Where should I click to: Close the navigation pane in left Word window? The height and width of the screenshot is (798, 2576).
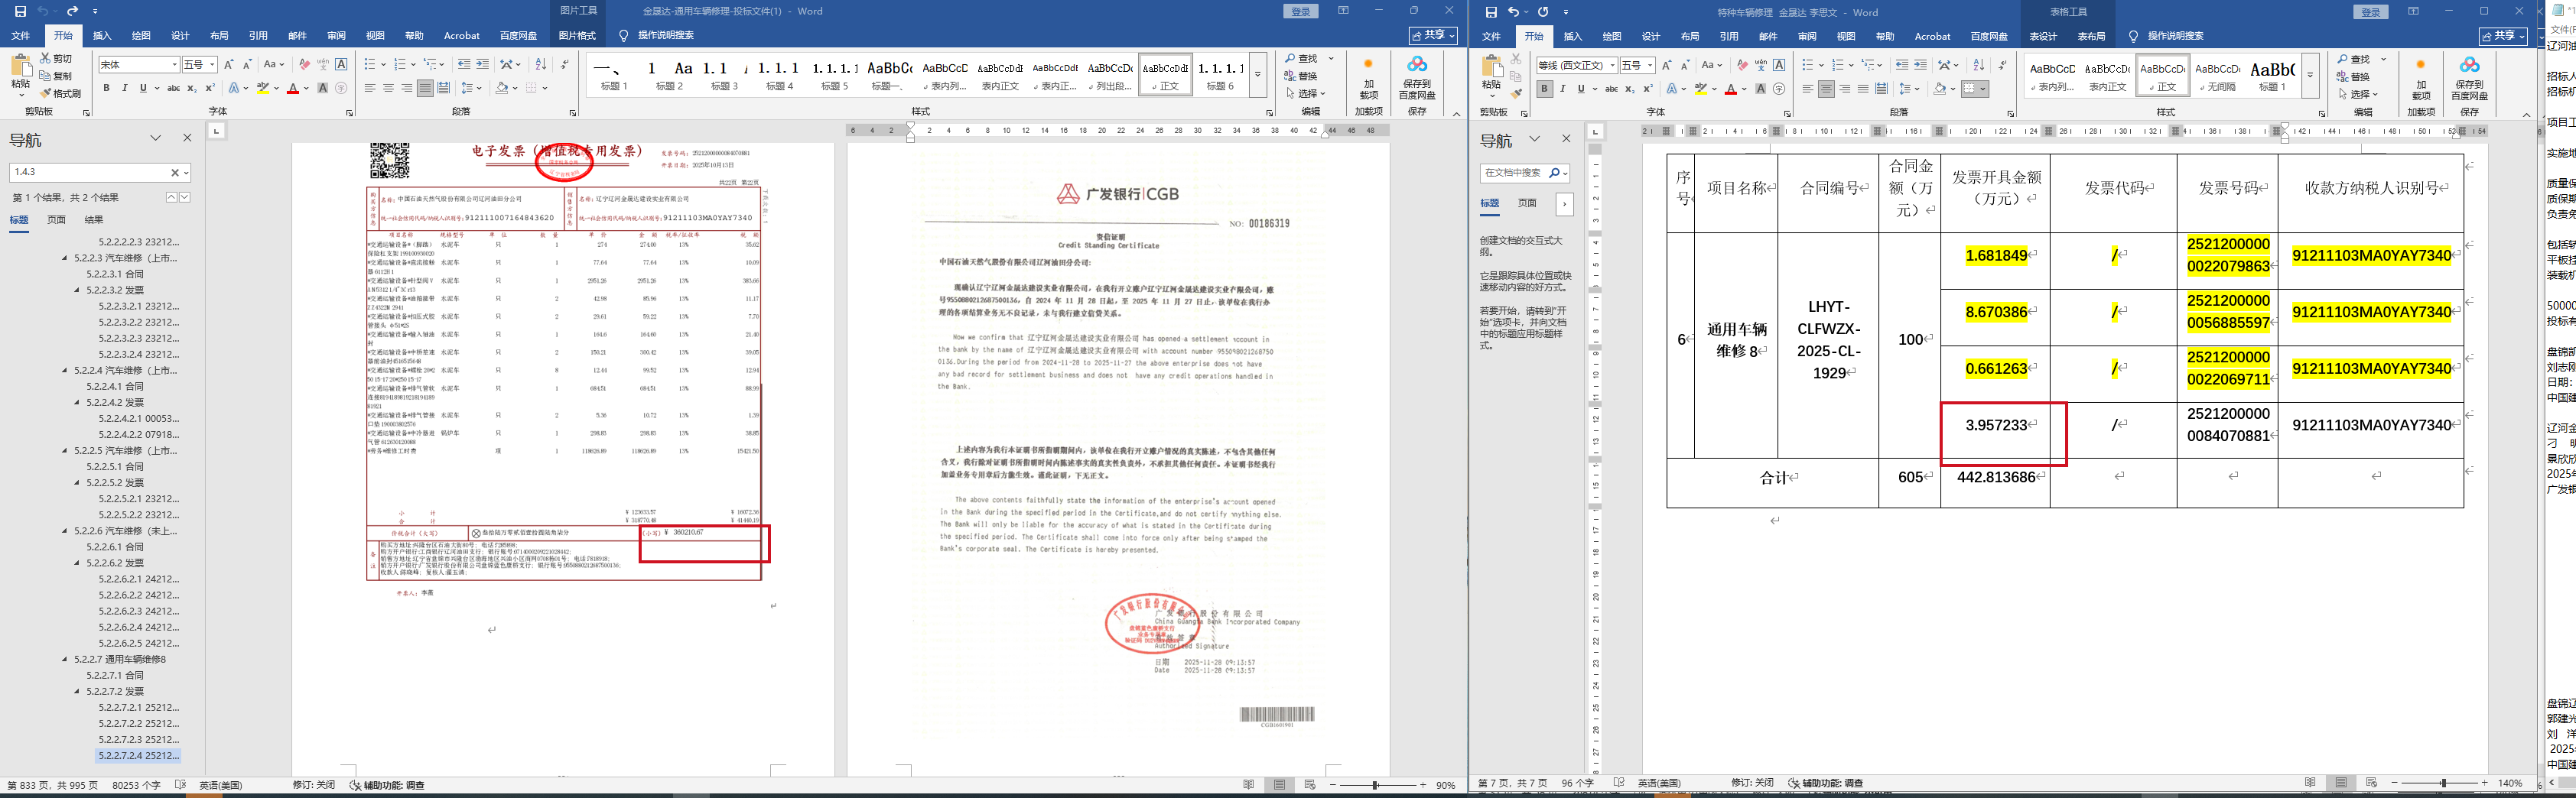[187, 138]
